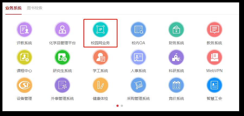
Task: Open the 健康体检 icon
Action: (100, 85)
